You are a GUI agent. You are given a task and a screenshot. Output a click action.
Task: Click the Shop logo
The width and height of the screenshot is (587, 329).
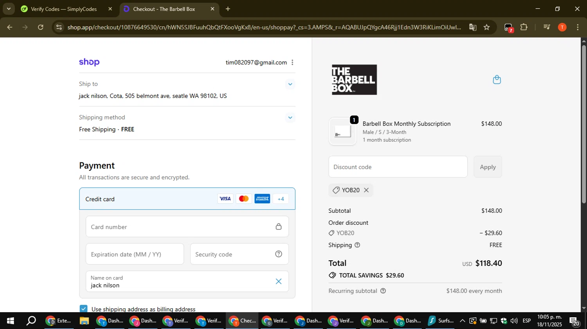pyautogui.click(x=89, y=62)
